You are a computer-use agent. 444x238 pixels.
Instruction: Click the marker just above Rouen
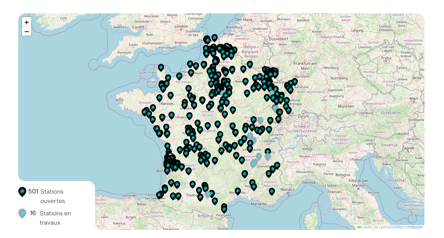click(x=191, y=73)
